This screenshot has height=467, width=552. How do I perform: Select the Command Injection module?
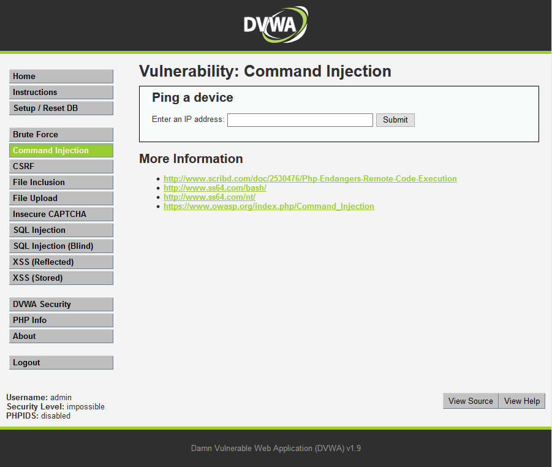tap(61, 150)
